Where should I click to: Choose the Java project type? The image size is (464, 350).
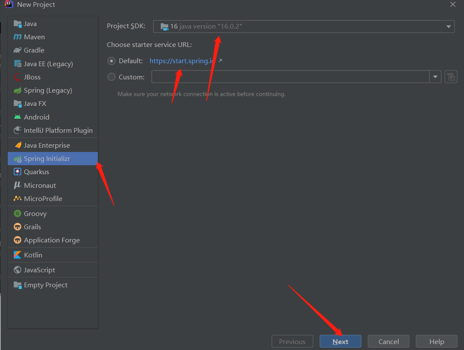click(x=53, y=23)
